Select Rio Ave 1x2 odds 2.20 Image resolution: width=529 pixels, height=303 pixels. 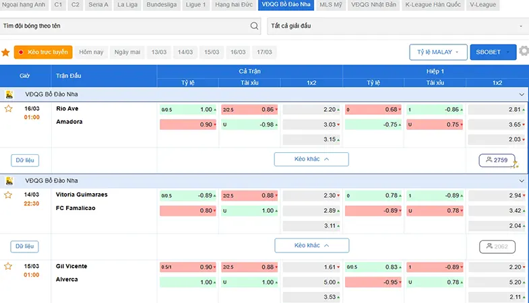click(x=311, y=110)
